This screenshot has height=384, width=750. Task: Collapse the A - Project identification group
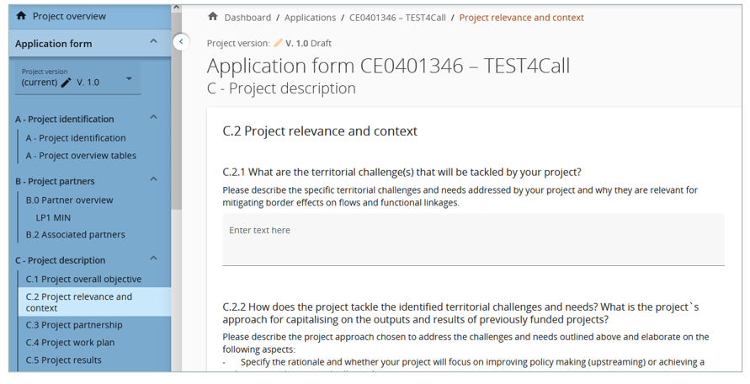coord(153,119)
